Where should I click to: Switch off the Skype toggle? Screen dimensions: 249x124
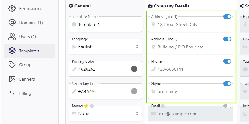[227, 83]
